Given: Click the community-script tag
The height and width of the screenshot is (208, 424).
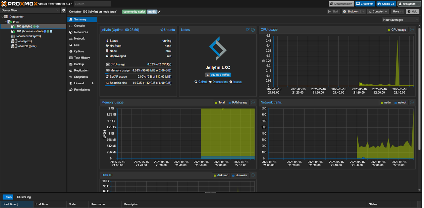Looking at the screenshot, I should click(134, 12).
